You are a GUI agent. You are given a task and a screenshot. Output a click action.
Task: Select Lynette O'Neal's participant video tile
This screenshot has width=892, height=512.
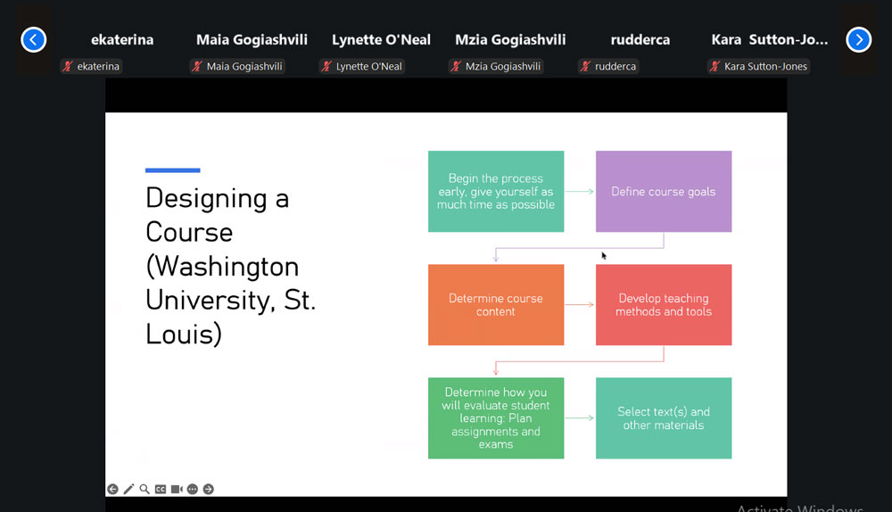[x=381, y=39]
